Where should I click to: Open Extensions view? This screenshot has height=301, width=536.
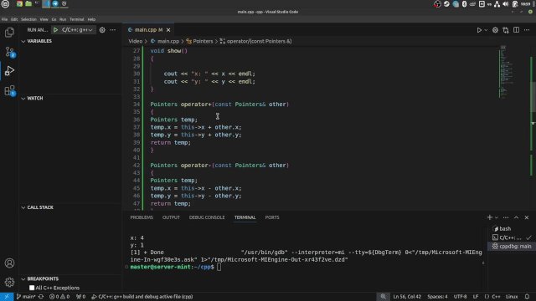click(9, 91)
